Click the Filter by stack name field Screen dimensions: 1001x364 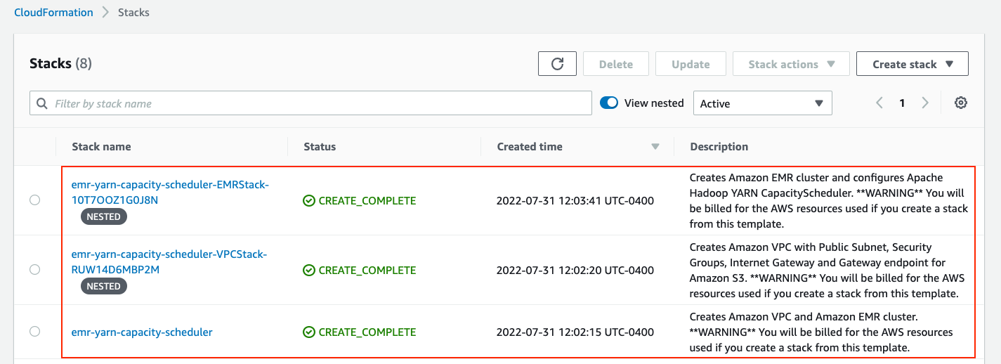[310, 103]
